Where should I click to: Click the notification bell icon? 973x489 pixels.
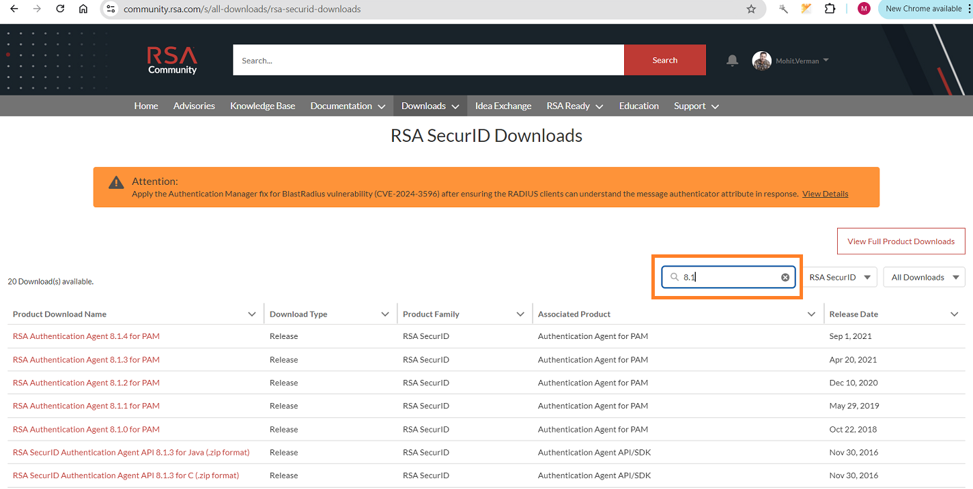pyautogui.click(x=732, y=60)
